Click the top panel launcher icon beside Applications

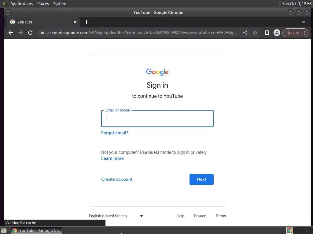[x=5, y=4]
